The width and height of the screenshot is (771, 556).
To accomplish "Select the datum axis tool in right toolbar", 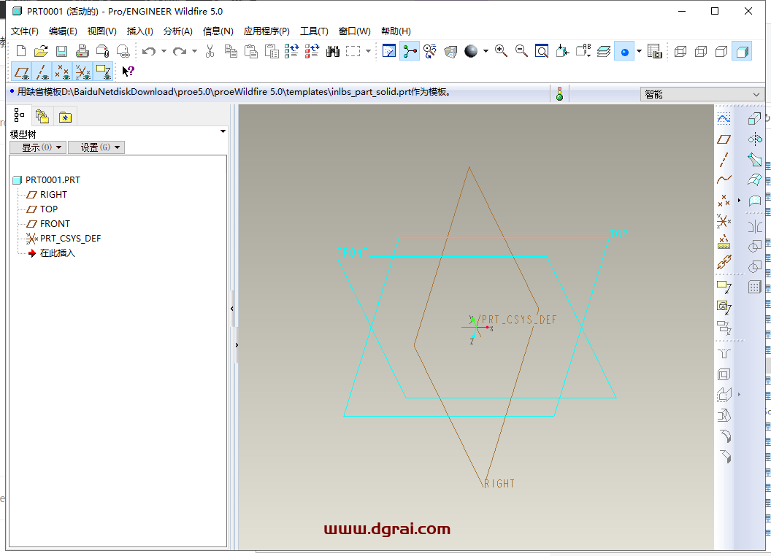I will click(x=724, y=159).
